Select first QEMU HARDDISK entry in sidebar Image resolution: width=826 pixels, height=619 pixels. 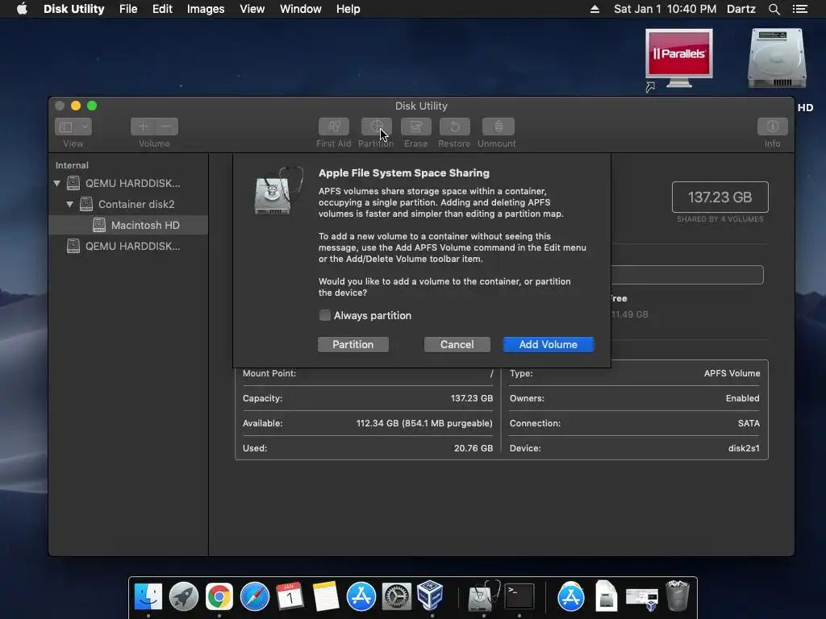coord(128,183)
